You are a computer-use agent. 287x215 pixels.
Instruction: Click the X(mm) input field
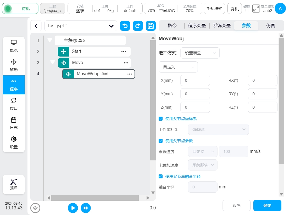click(x=195, y=80)
